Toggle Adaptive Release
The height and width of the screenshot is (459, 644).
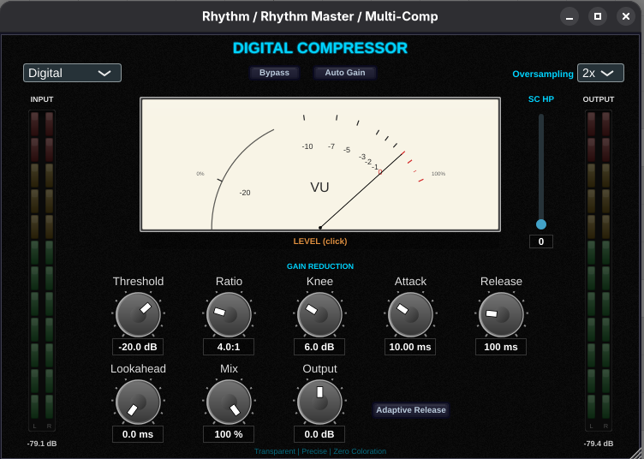coord(411,410)
